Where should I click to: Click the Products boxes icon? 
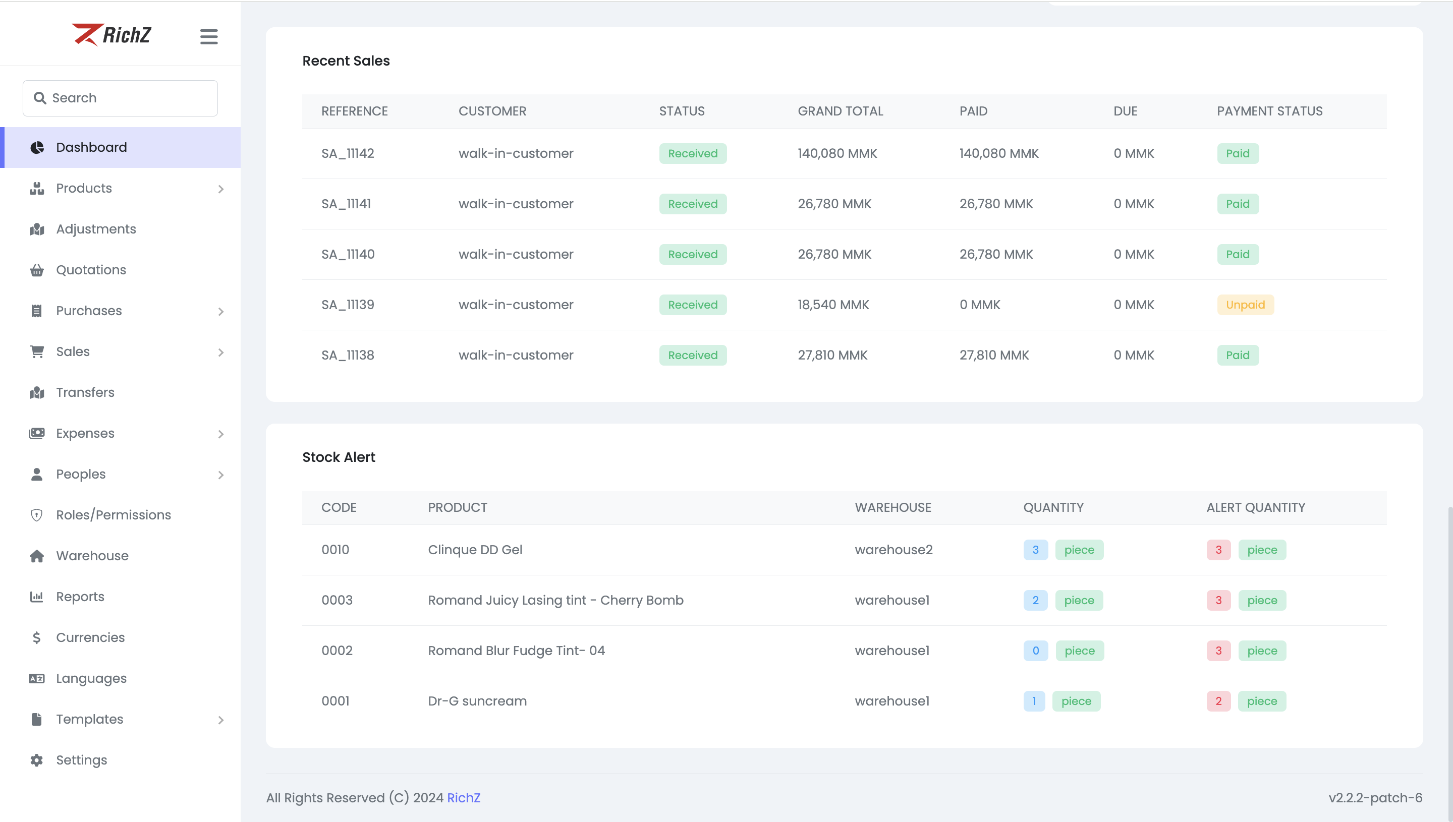coord(37,189)
